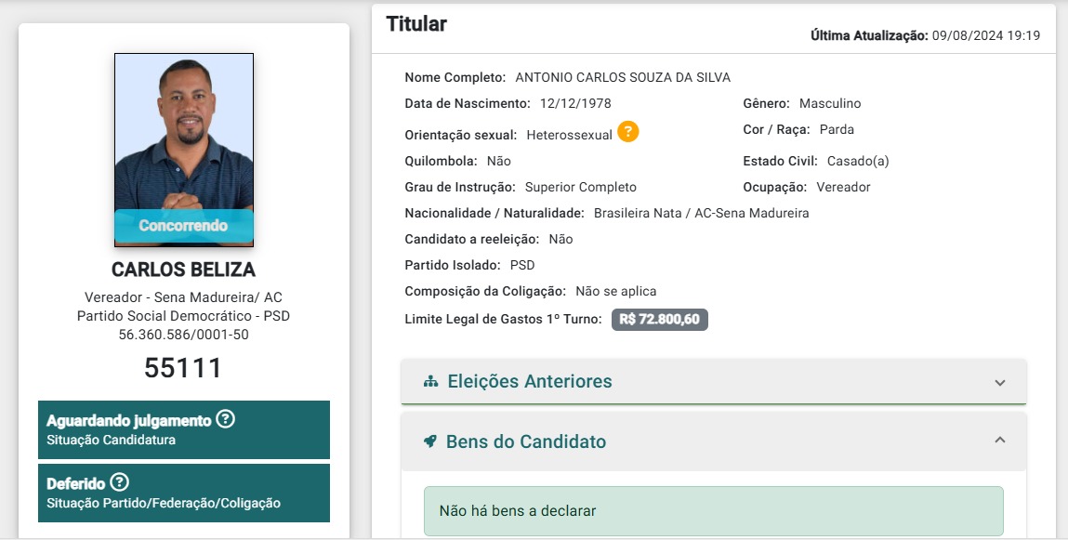Click the CARLOS BELIZA candidate name
The height and width of the screenshot is (540, 1068).
pos(184,270)
